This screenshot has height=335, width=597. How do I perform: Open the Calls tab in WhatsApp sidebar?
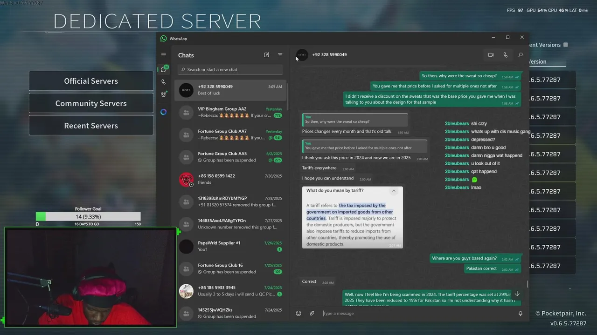(x=163, y=82)
